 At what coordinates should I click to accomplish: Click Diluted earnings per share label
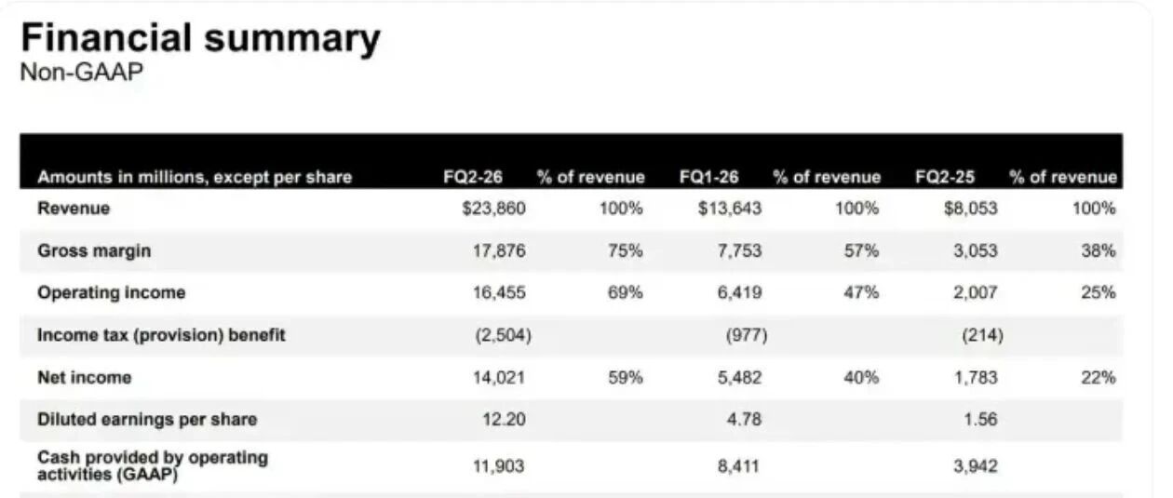(x=147, y=420)
